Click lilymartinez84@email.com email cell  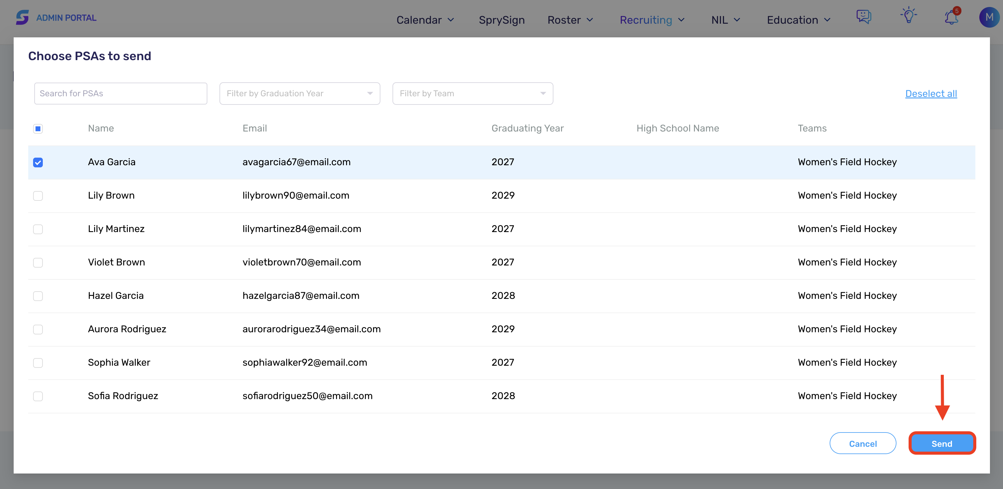click(302, 229)
